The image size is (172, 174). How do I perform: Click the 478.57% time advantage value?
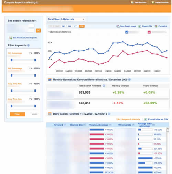pos(158,163)
